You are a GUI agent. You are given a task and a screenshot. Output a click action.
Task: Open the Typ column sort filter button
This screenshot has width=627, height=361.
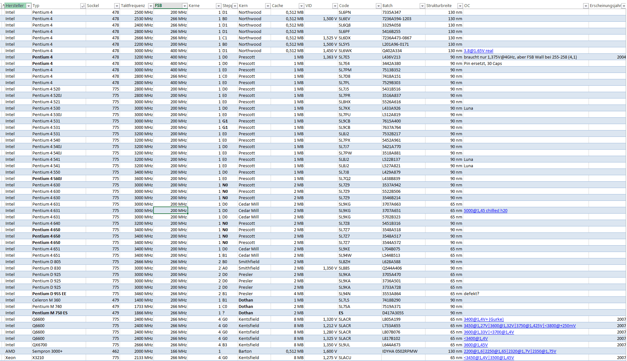(83, 6)
